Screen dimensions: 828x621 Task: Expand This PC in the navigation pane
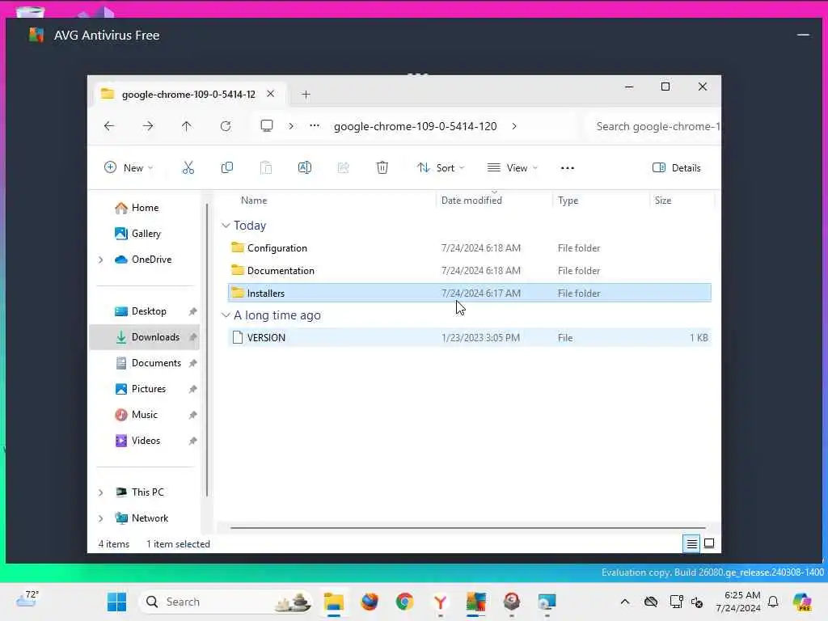click(x=101, y=492)
